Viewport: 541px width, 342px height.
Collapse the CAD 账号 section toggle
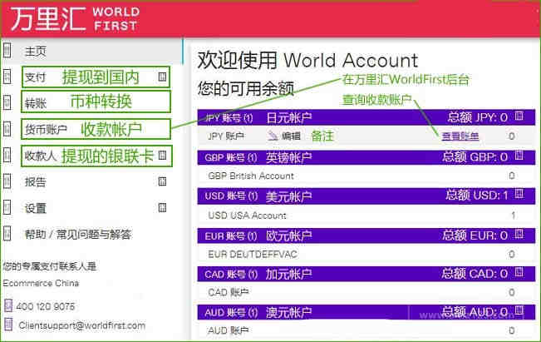coord(519,273)
